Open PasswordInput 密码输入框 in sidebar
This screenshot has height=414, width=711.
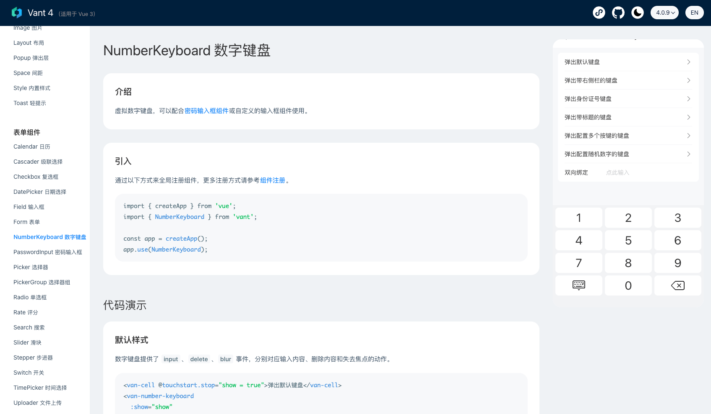click(x=48, y=252)
